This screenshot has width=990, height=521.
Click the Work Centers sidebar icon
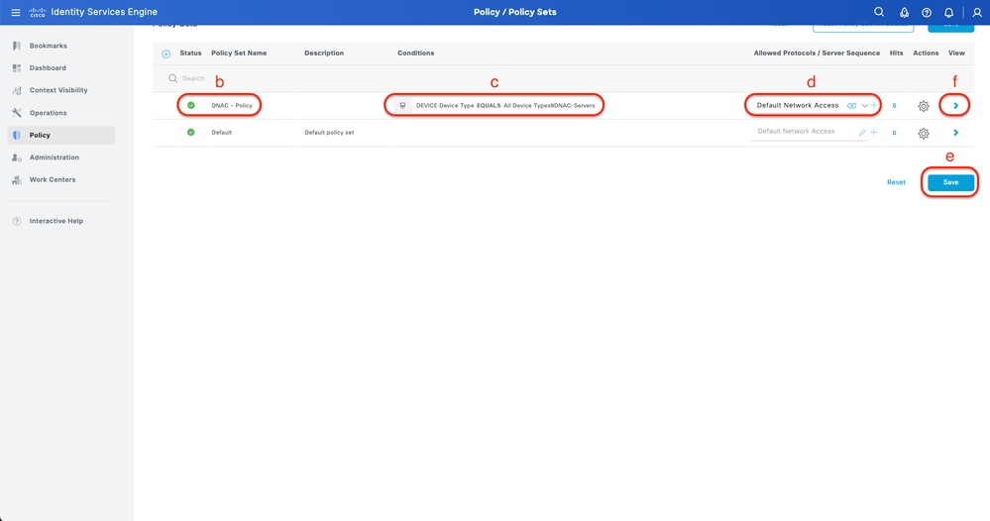tap(17, 179)
